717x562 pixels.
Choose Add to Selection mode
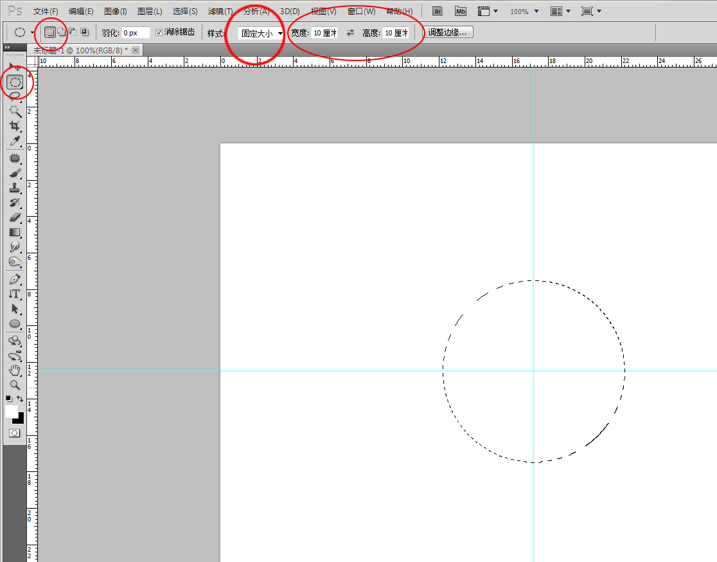(62, 32)
